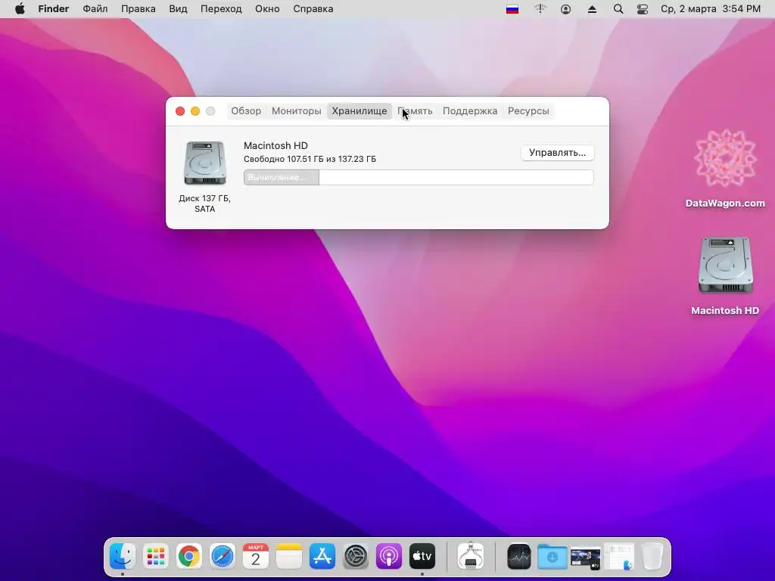Open the Правка menu
This screenshot has height=581, width=775.
coord(139,9)
